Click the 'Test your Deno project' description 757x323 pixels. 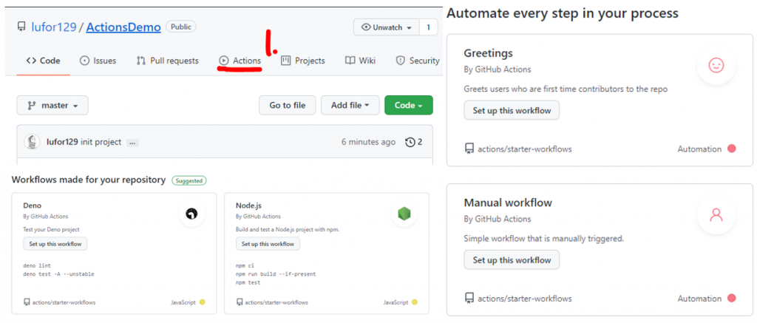click(x=51, y=230)
